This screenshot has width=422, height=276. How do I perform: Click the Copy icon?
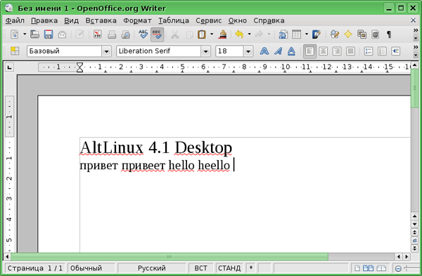(x=189, y=34)
